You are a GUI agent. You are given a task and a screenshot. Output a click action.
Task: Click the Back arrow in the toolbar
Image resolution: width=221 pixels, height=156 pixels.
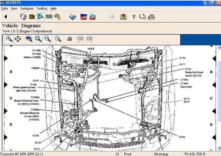6,17
